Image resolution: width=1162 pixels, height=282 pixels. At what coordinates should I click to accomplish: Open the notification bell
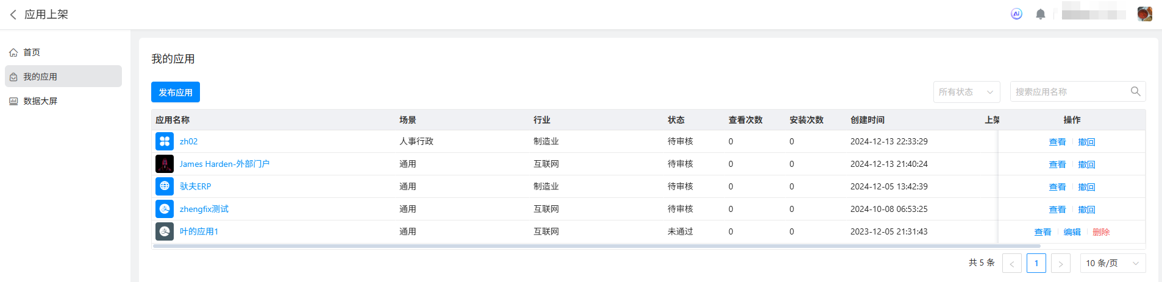coord(1041,14)
